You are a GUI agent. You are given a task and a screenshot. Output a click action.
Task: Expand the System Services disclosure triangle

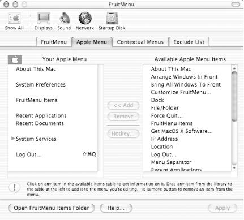[x=13, y=139]
